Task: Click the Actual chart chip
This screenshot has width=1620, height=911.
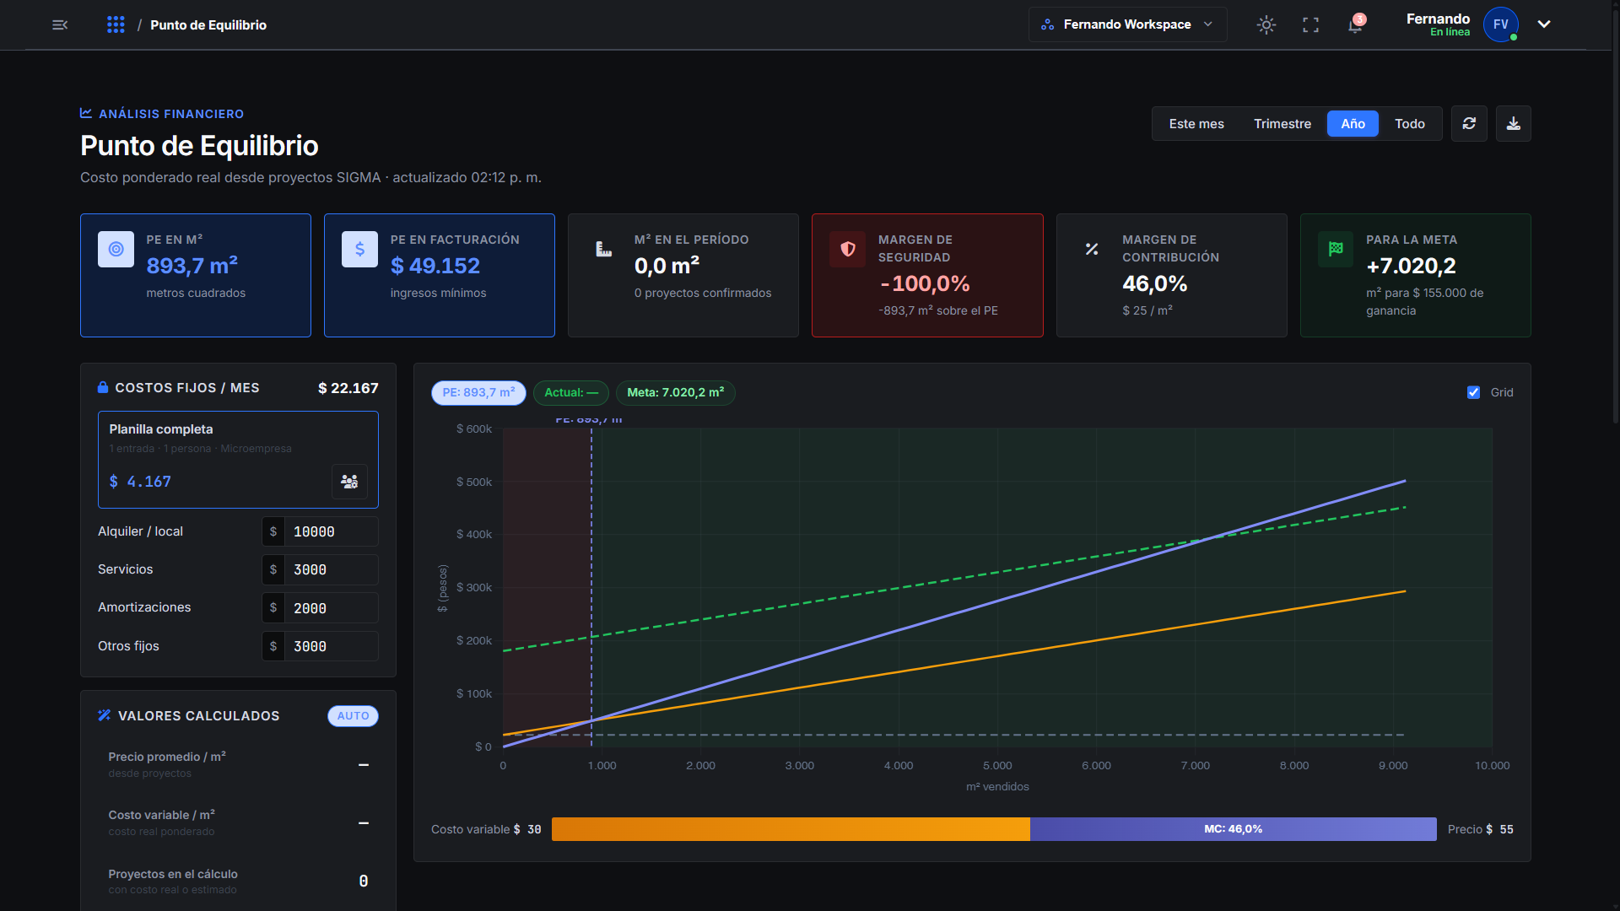Action: 571,393
